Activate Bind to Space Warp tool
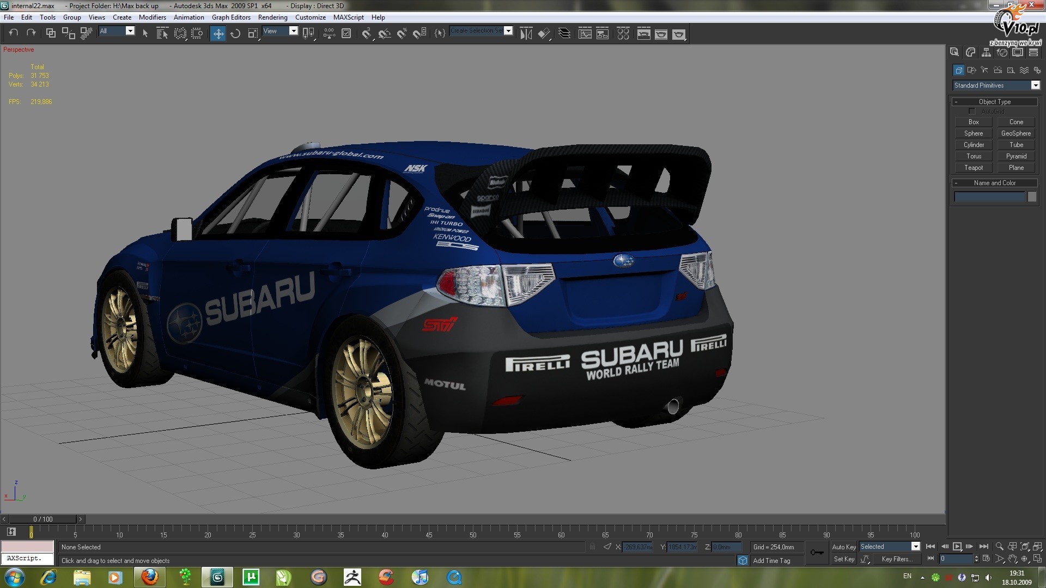 point(86,33)
